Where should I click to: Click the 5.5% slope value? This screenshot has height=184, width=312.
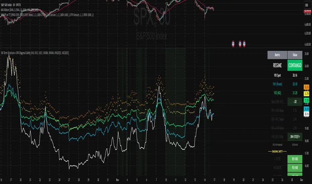(295, 110)
